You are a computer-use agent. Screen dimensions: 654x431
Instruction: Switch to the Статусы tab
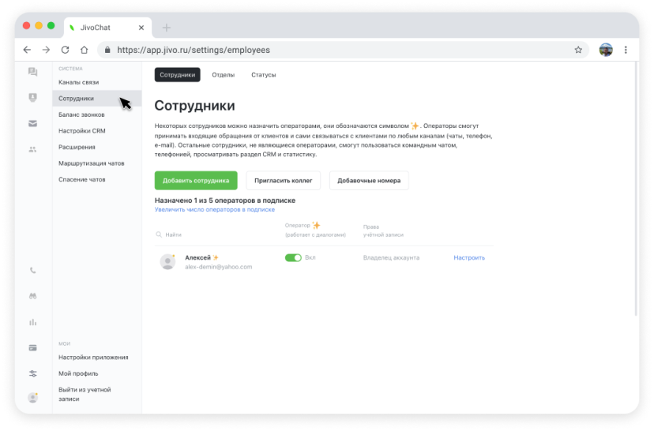click(264, 75)
